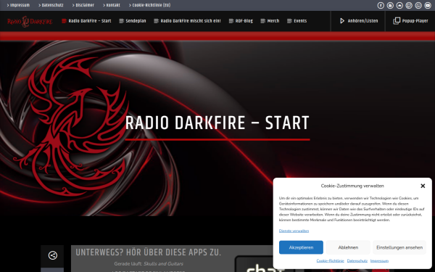Click the play icon of Anhören/Listen
The image size is (435, 272).
pyautogui.click(x=342, y=21)
